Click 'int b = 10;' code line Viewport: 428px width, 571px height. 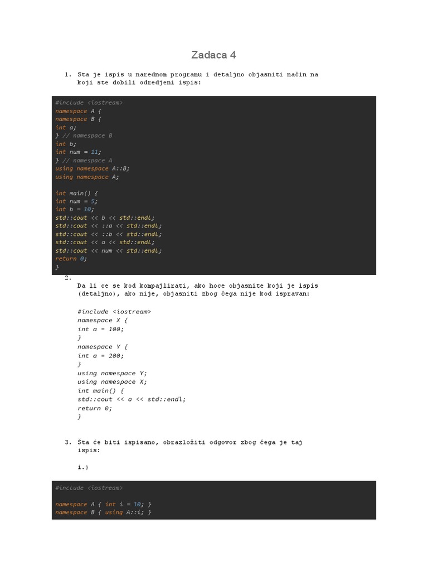(x=75, y=209)
